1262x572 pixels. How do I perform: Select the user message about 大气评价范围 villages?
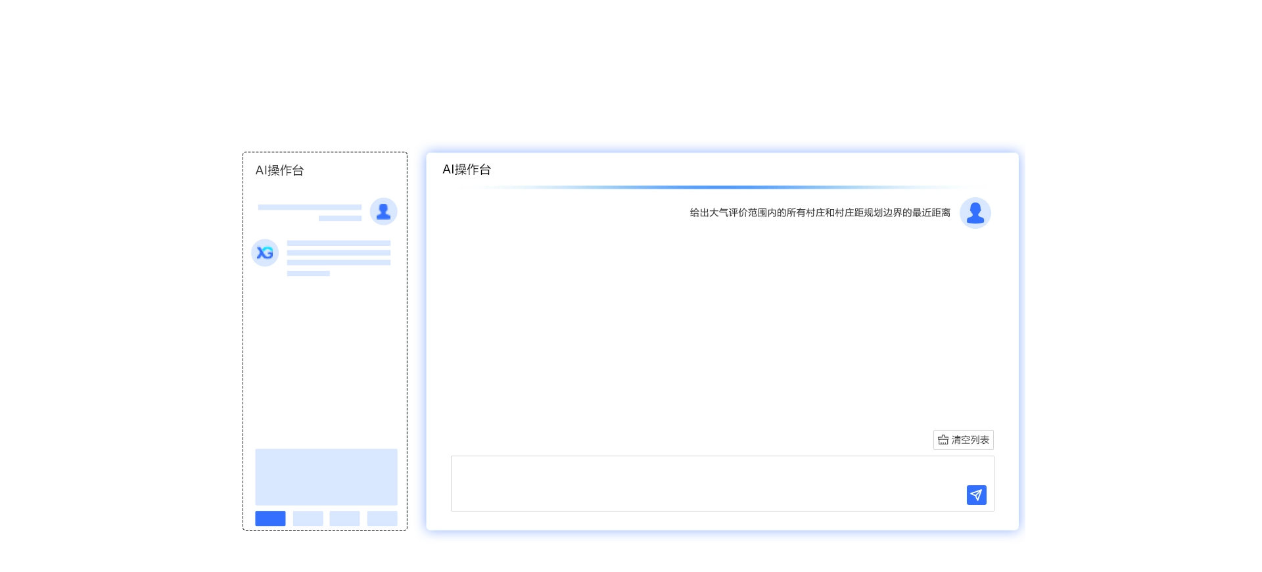tap(820, 213)
